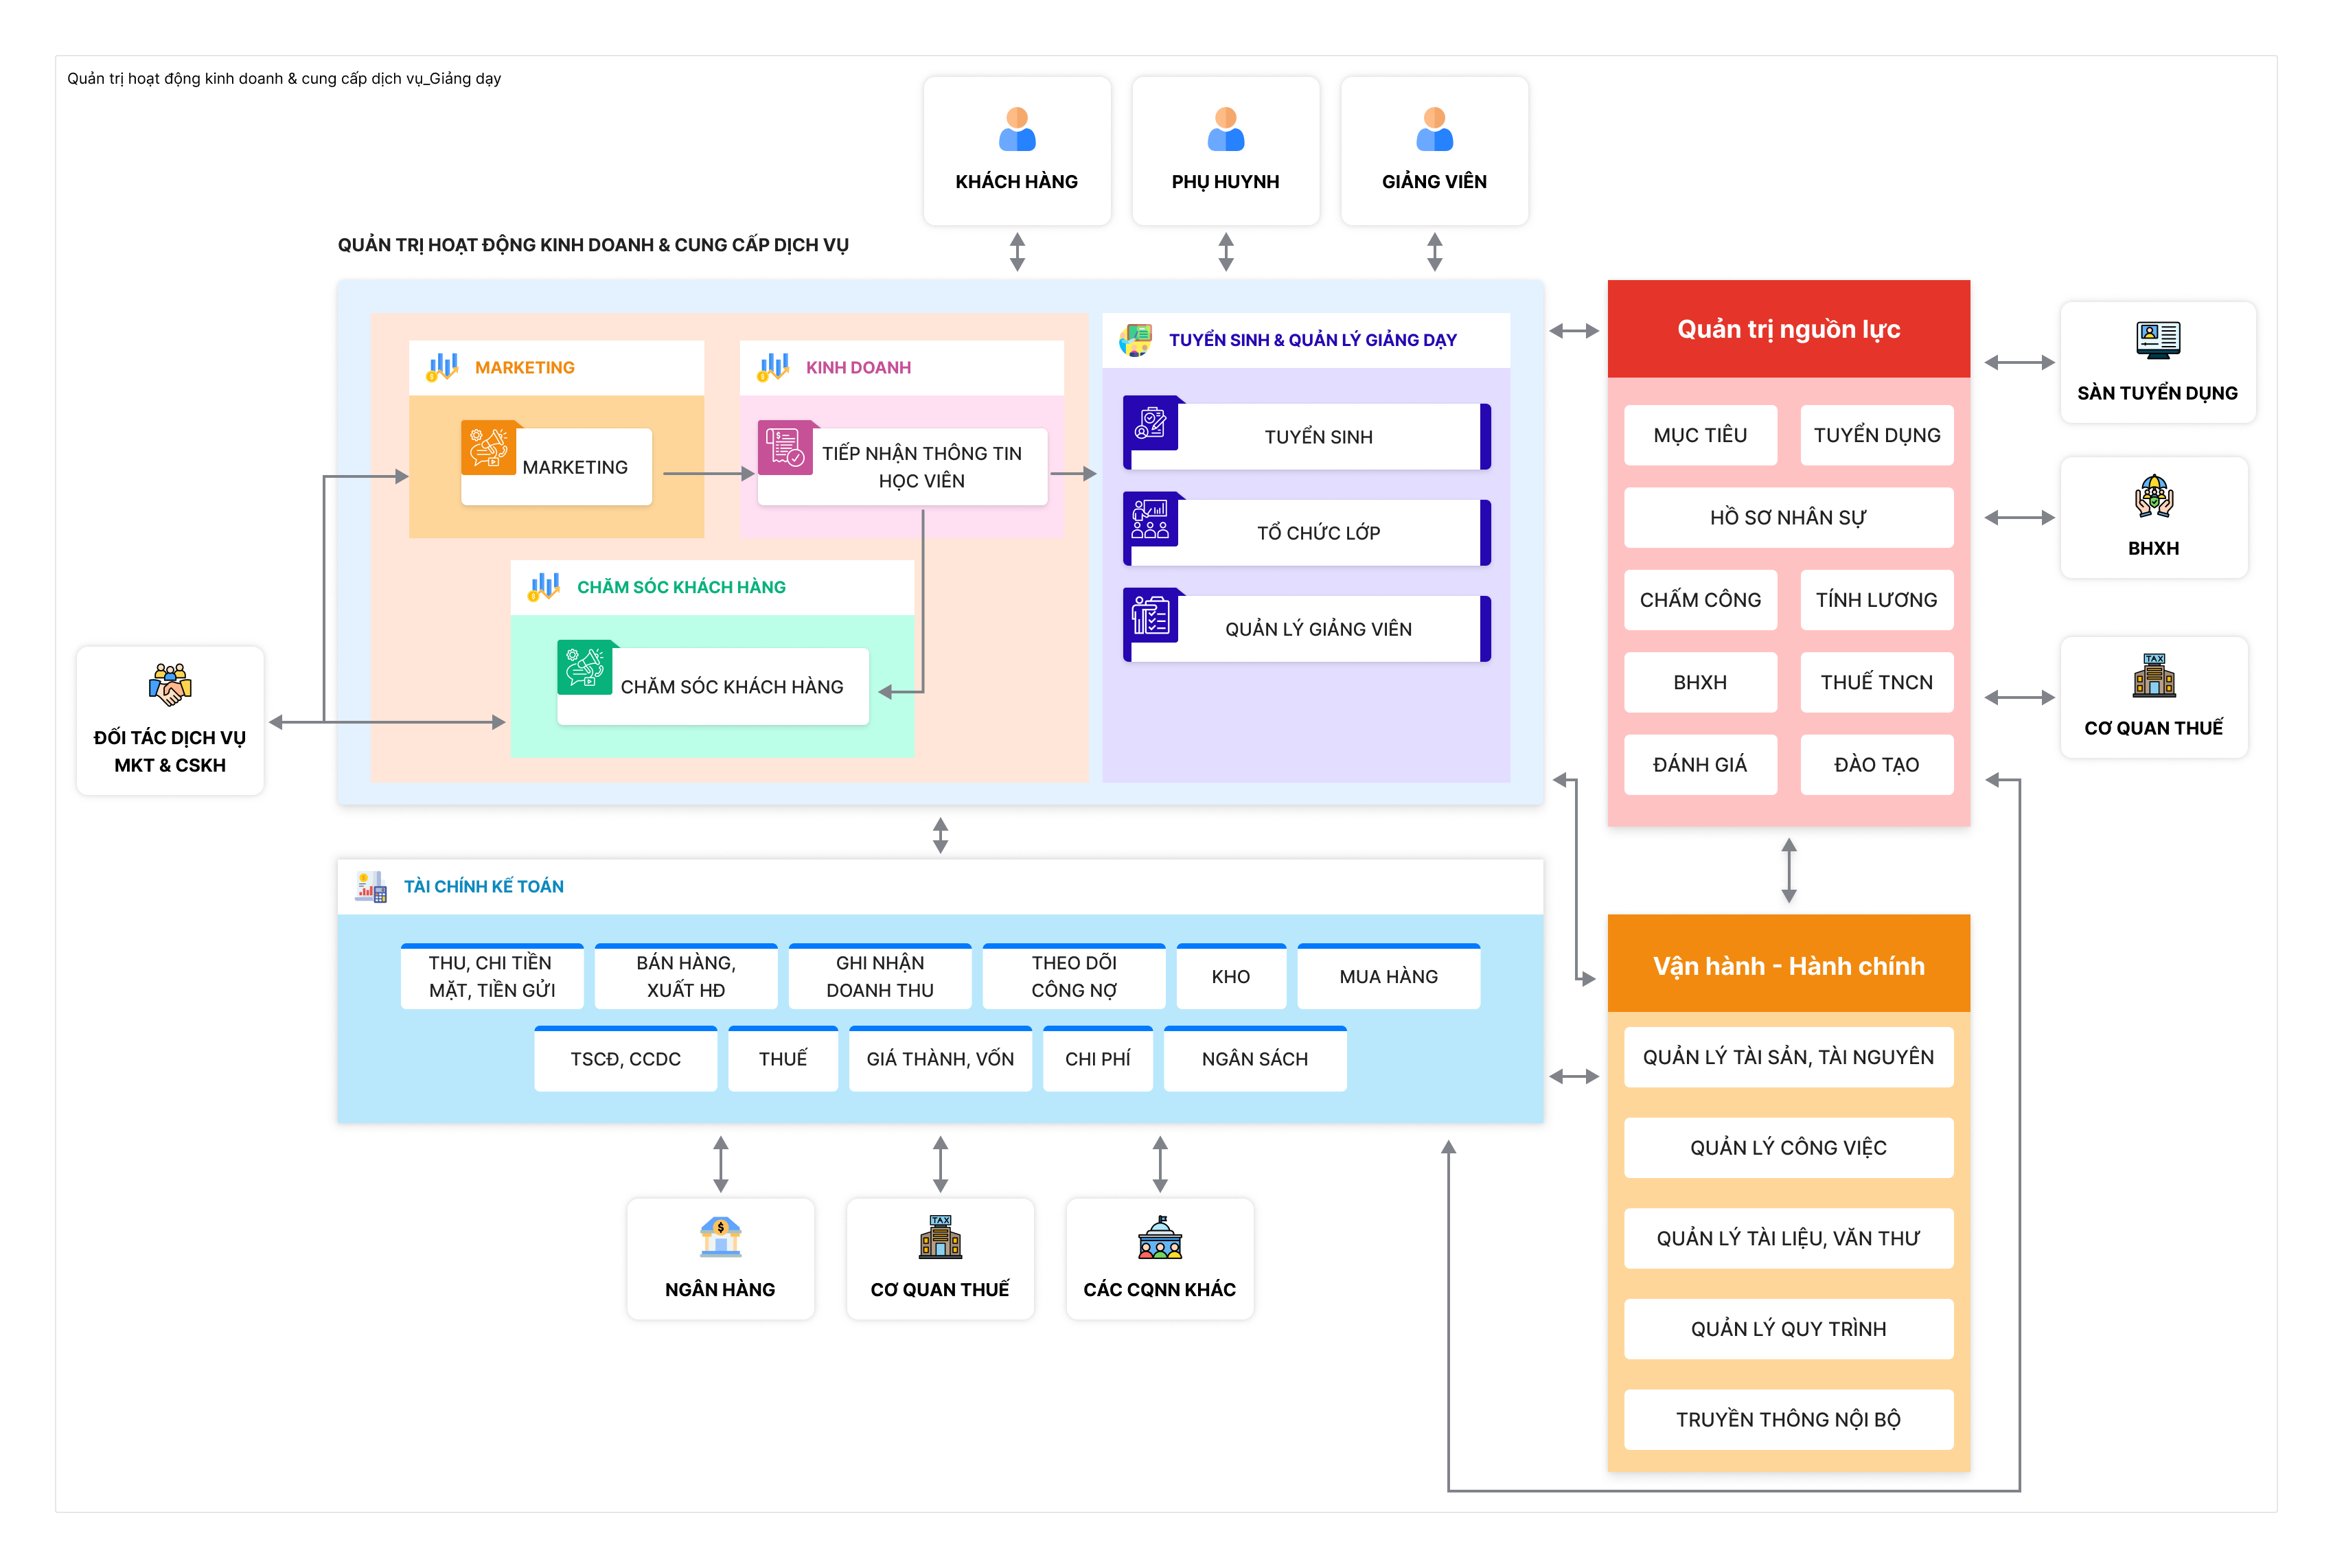The height and width of the screenshot is (1568, 2333).
Task: Select the THEO DÕI CÔNG NỢ item
Action: click(x=1074, y=976)
